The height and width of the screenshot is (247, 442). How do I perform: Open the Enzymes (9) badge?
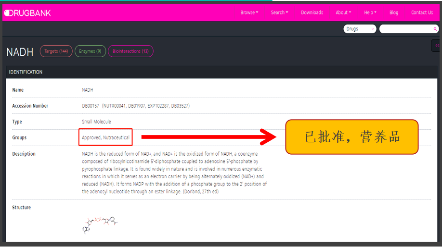(x=90, y=51)
